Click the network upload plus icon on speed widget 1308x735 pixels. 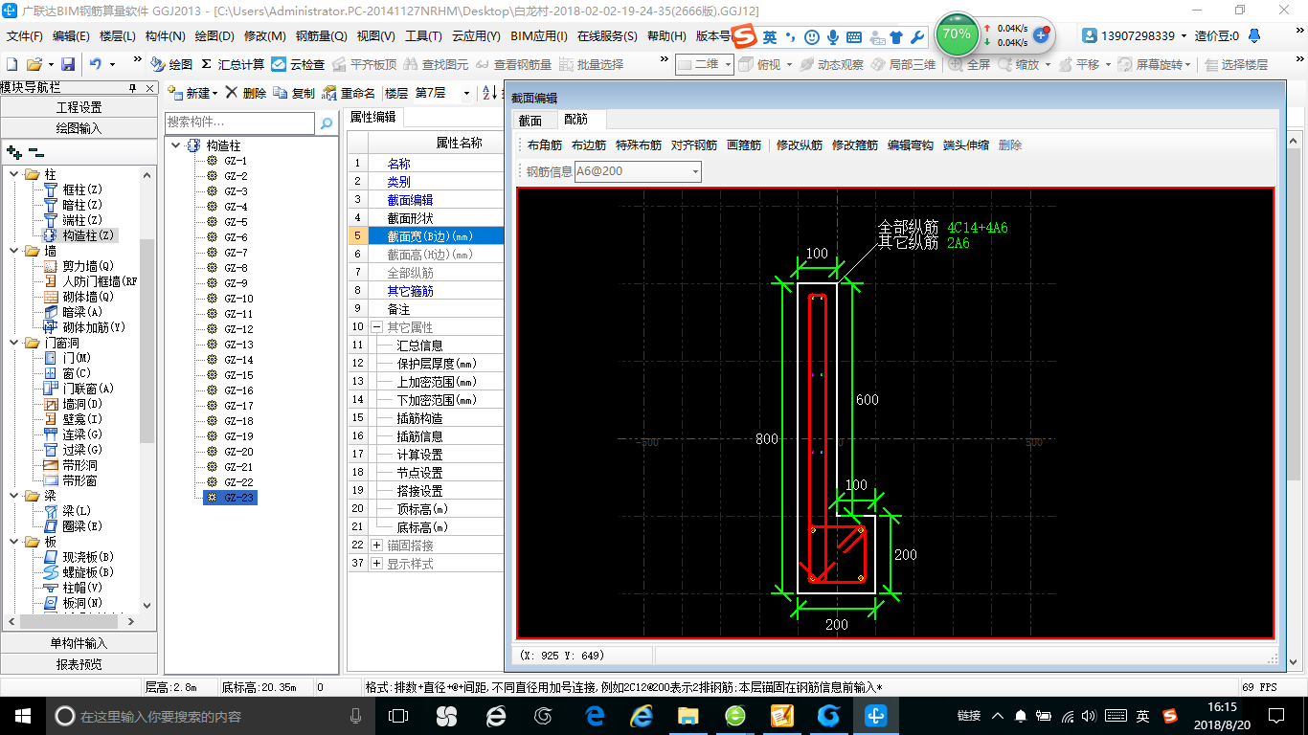(1041, 34)
